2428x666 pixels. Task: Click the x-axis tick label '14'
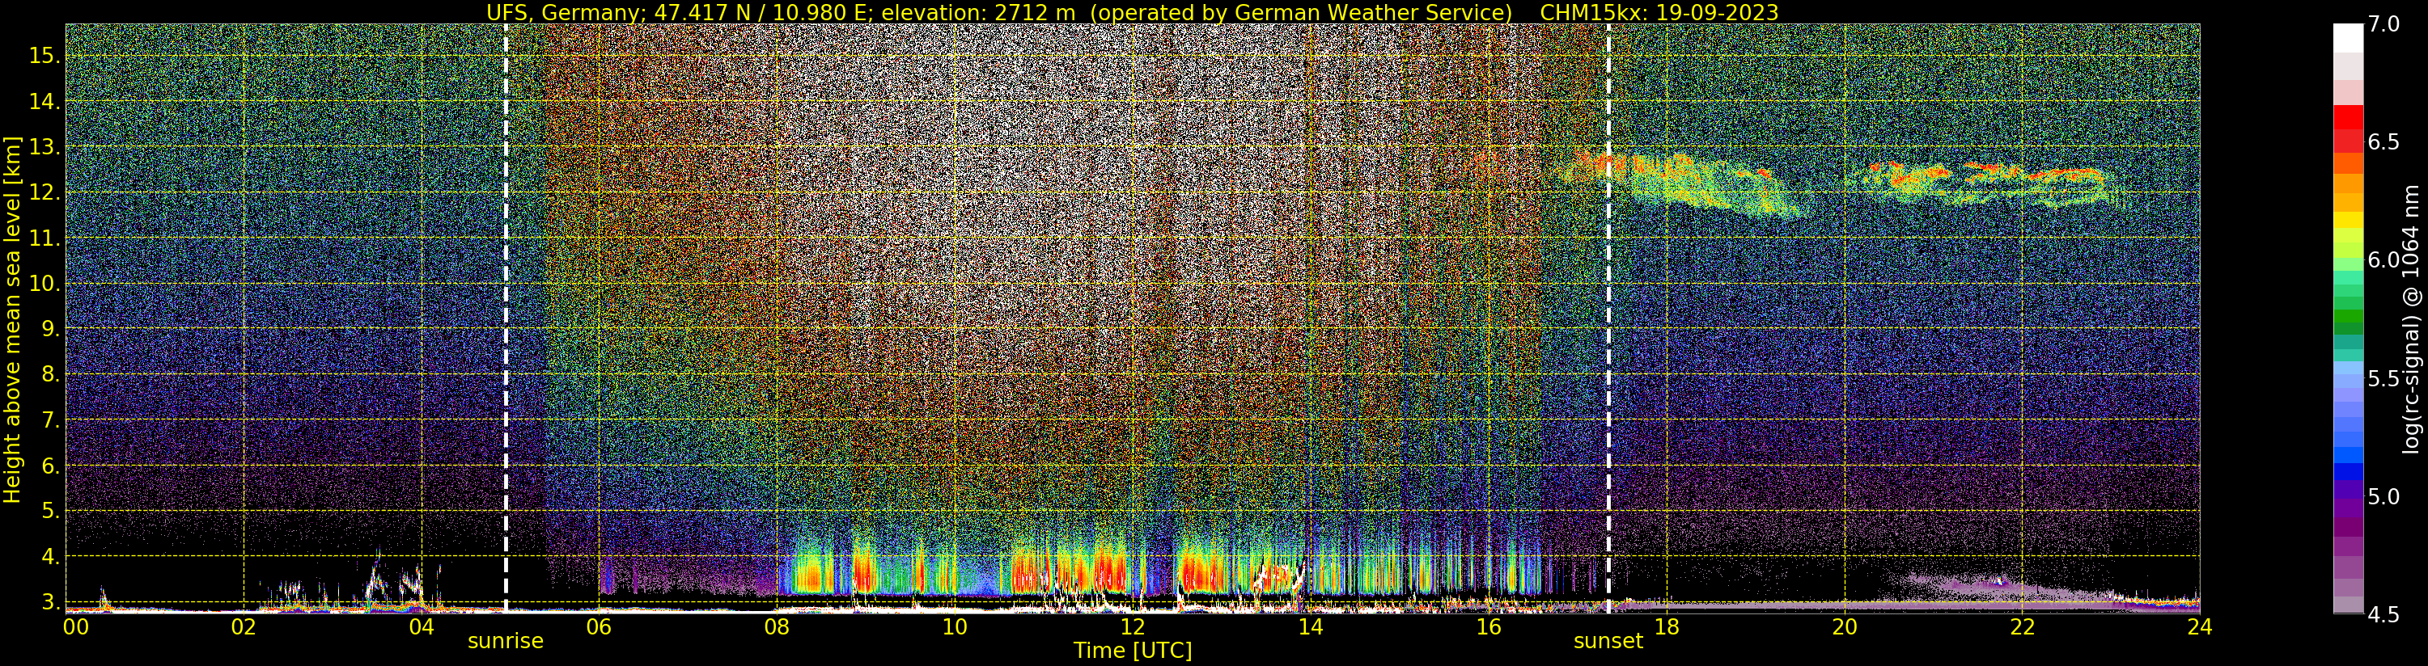1311,626
